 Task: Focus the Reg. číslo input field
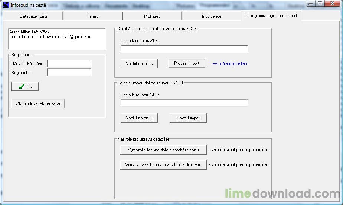69,73
